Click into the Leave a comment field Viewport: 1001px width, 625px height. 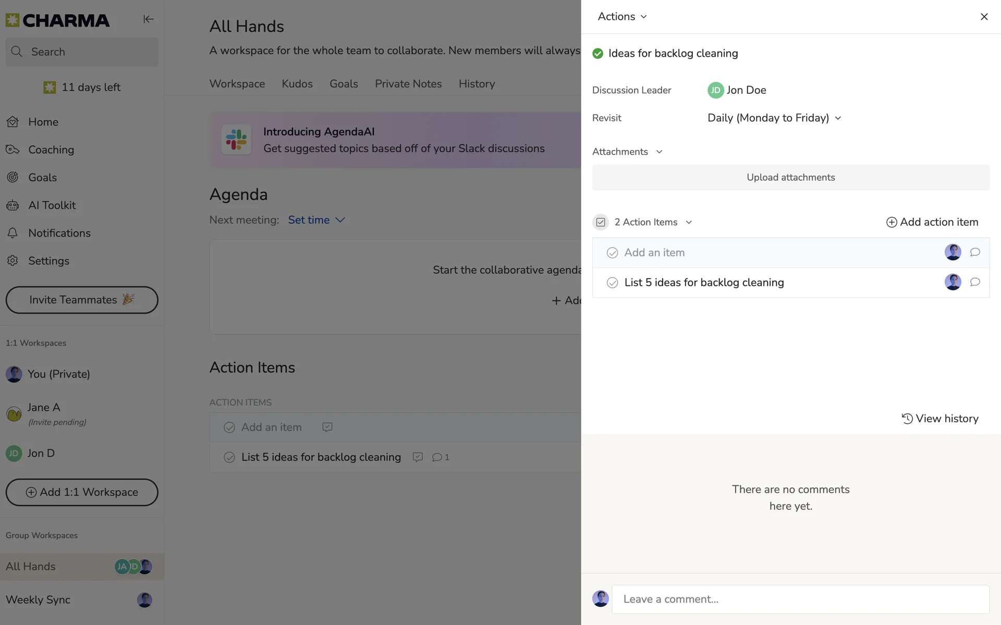(800, 599)
